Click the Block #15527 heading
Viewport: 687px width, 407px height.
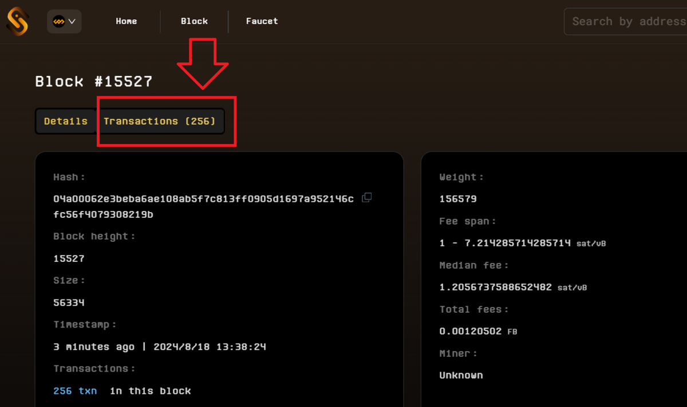(94, 81)
